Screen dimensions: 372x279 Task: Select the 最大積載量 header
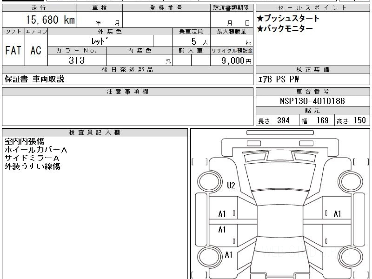click(232, 31)
